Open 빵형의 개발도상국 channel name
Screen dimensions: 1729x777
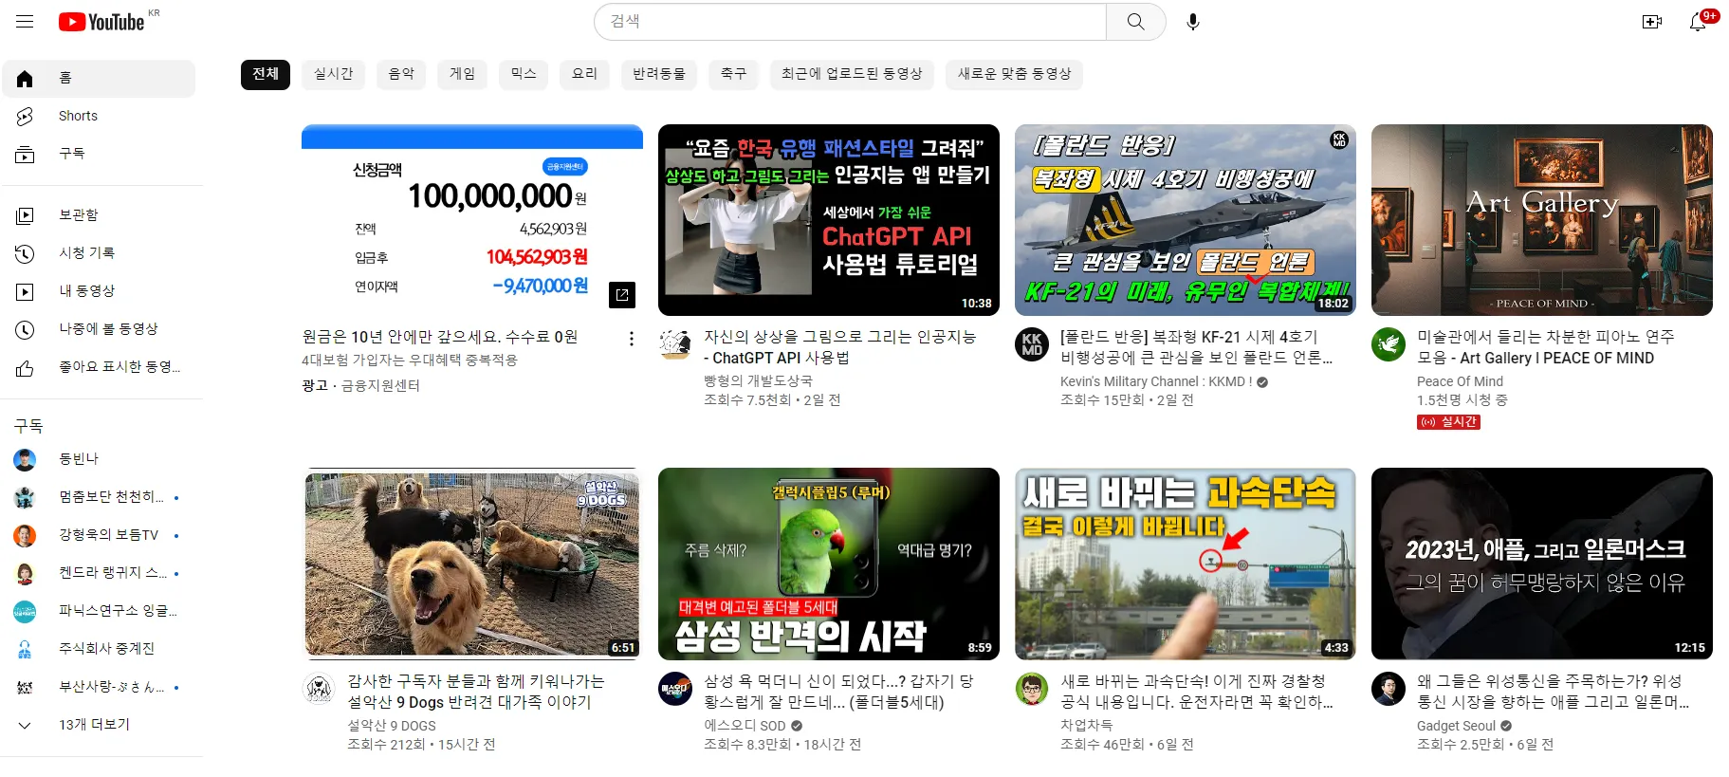pos(758,380)
